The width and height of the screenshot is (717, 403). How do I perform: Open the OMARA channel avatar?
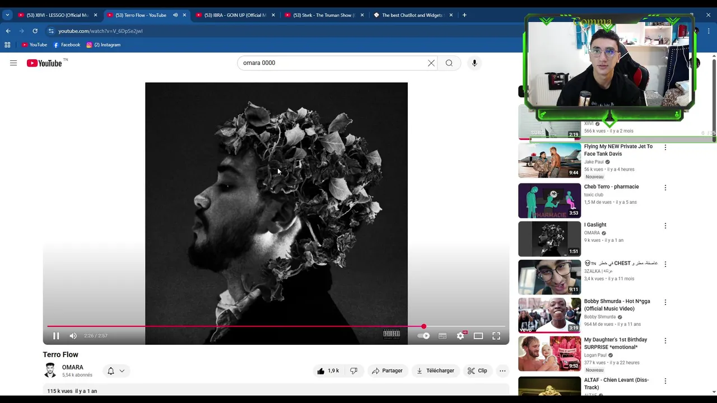pos(50,371)
